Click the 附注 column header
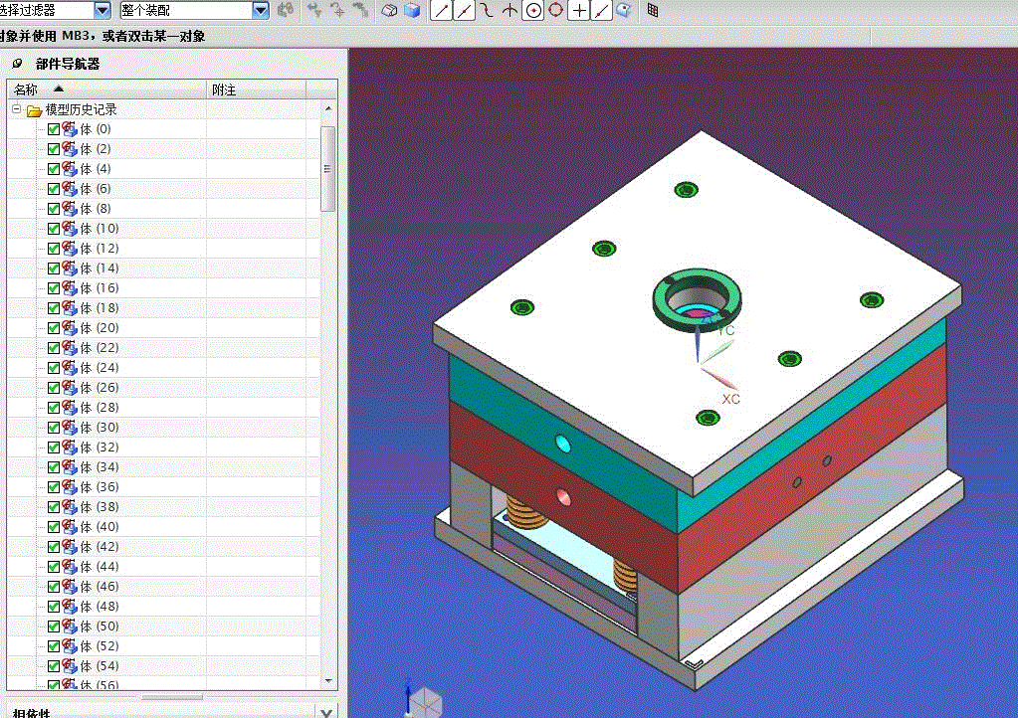 (x=224, y=90)
